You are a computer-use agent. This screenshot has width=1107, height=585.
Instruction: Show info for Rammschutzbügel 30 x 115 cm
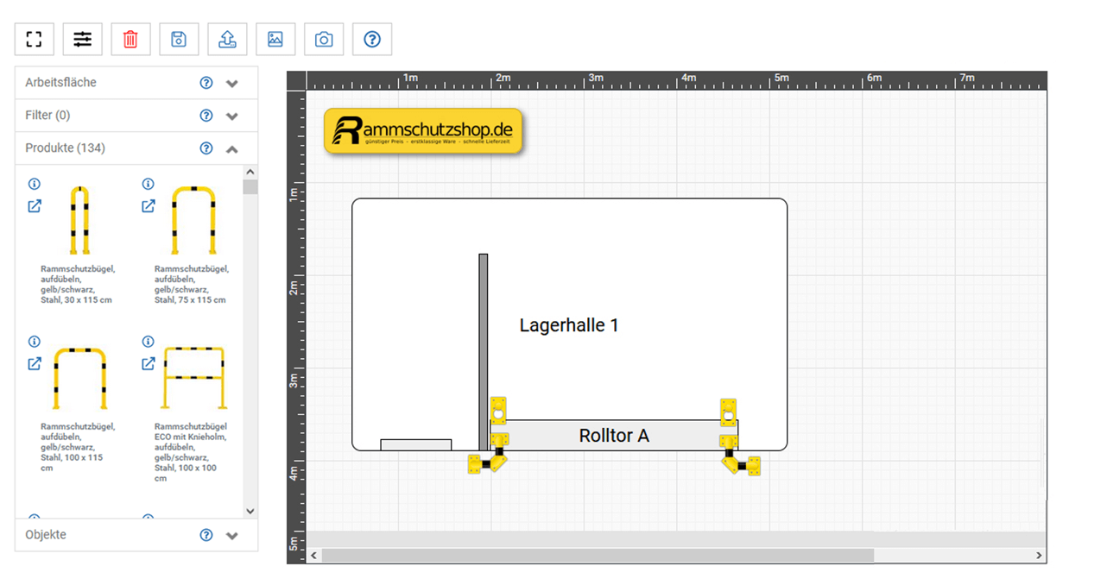35,185
